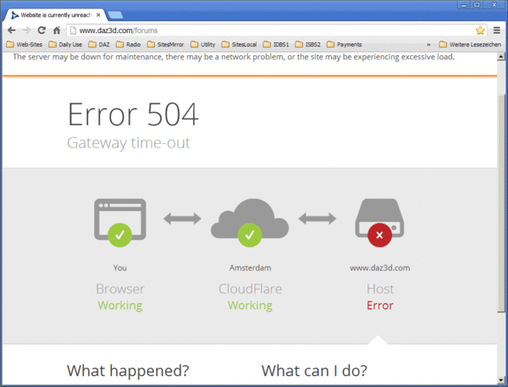Screen dimensions: 508x387
Task: Open the Chrome hamburger menu
Action: click(x=497, y=30)
